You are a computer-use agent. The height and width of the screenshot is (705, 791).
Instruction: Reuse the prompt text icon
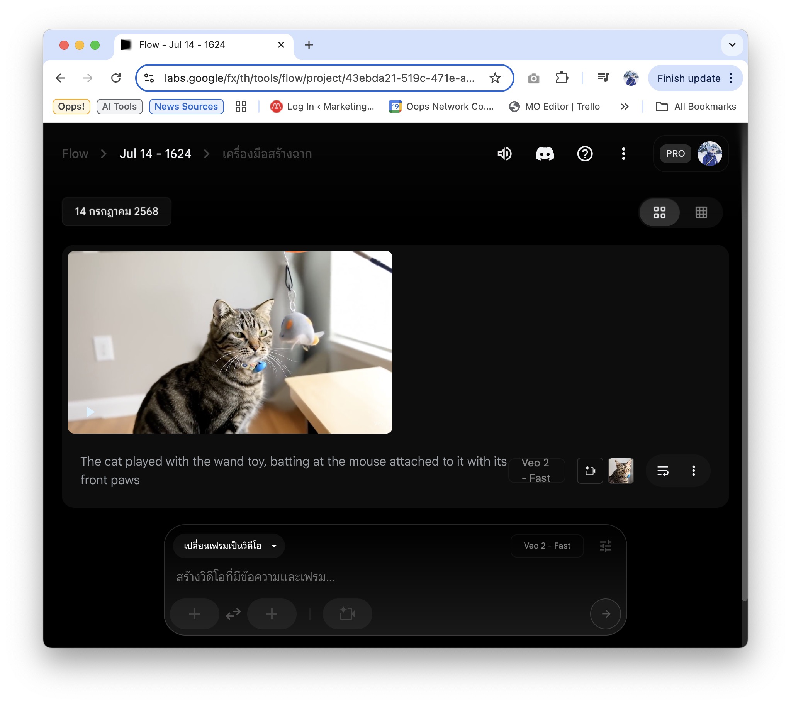(x=662, y=471)
